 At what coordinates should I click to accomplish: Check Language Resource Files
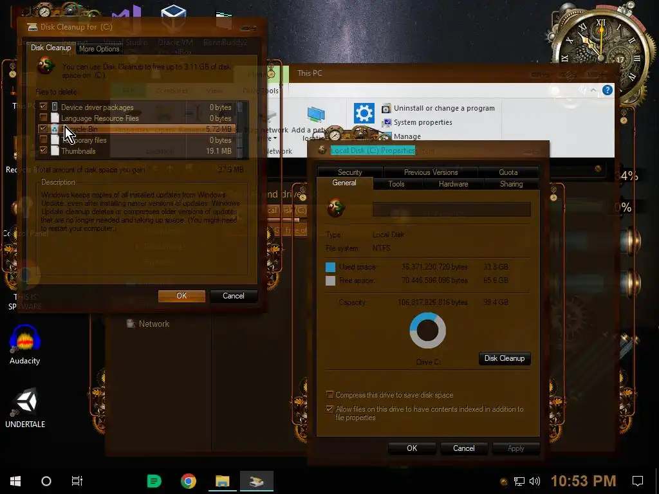43,118
